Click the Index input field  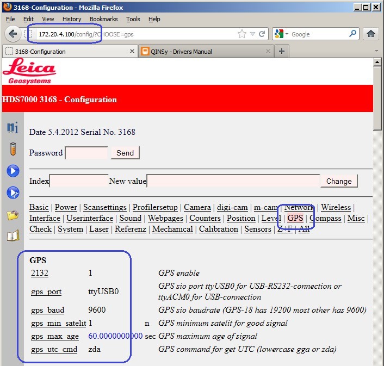click(79, 181)
